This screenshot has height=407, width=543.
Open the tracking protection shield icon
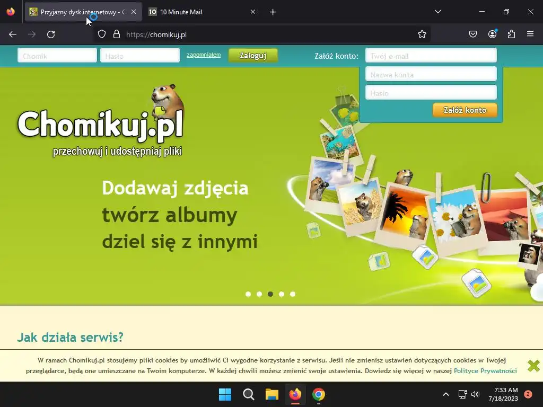coord(101,34)
